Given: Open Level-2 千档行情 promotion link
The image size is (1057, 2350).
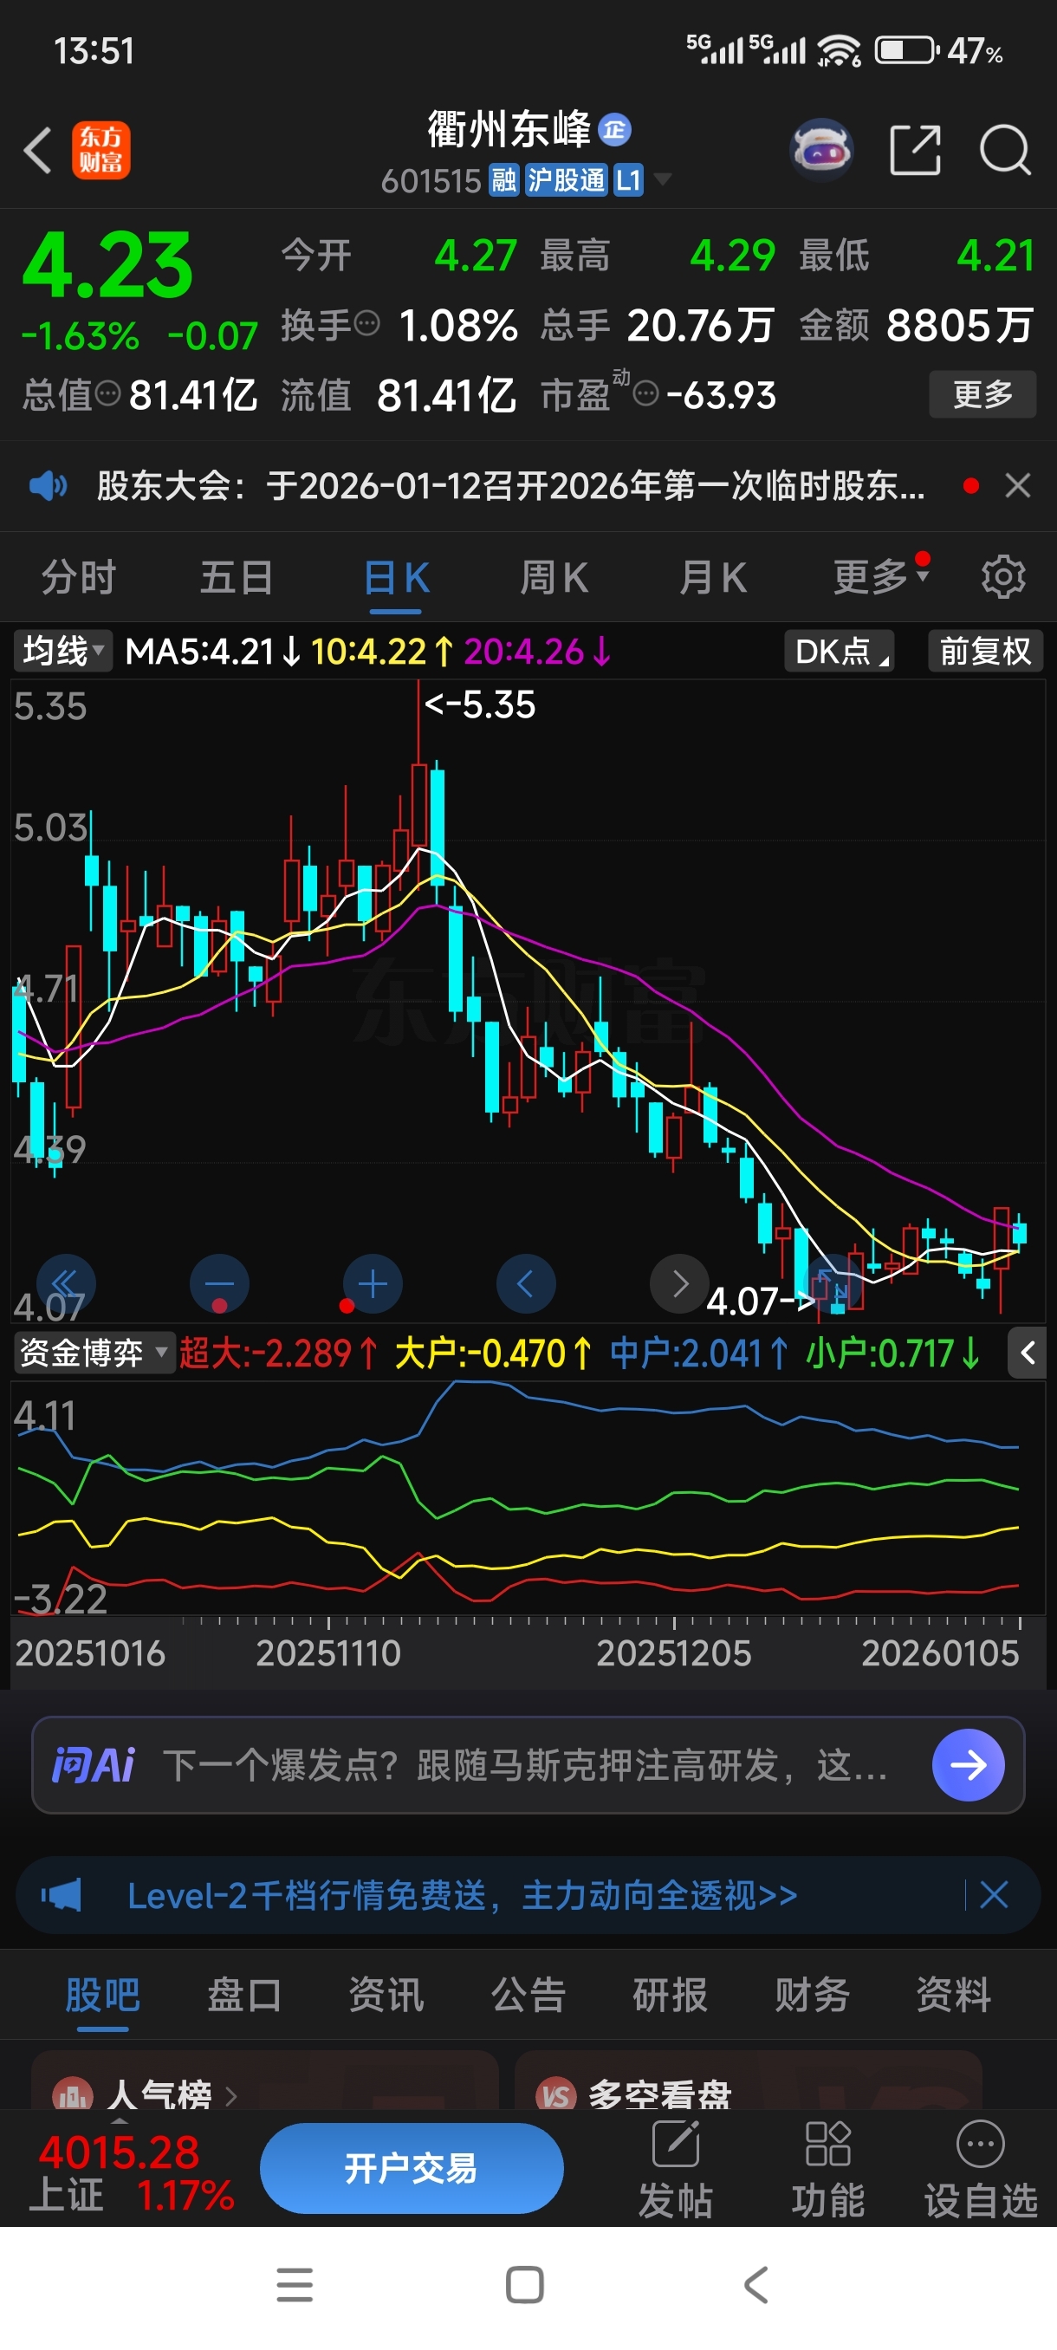Looking at the screenshot, I should pos(463,1896).
